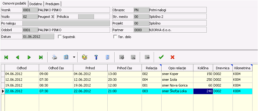Image resolution: width=258 pixels, height=111 pixels.
Task: Switch to the Osnovni podatki tab
Action: [14, 3]
